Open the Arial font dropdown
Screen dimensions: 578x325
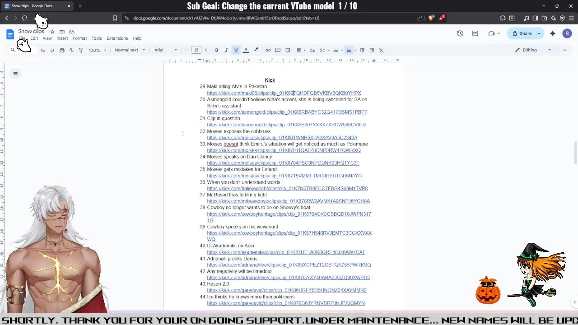[x=166, y=50]
